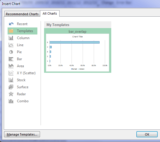Choose the Column chart icon

[11, 38]
